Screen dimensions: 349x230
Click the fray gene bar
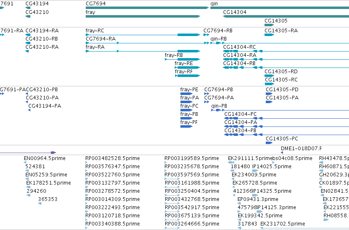coord(143,16)
